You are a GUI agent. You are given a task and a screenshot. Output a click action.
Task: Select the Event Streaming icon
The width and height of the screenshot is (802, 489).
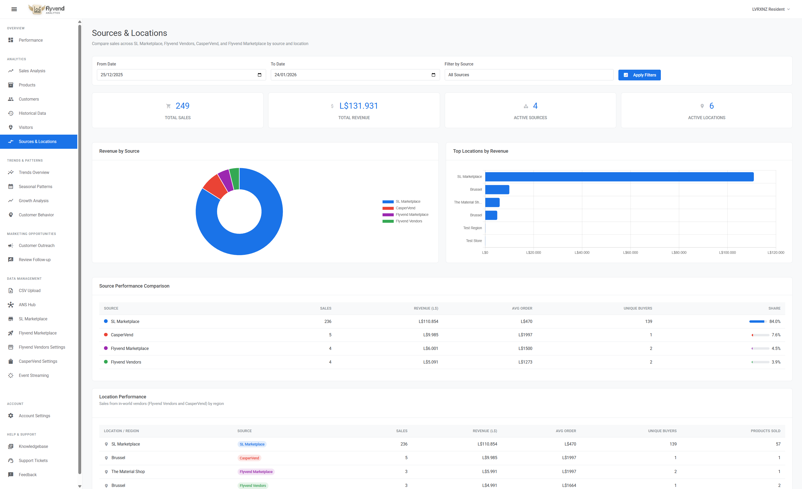click(x=11, y=375)
